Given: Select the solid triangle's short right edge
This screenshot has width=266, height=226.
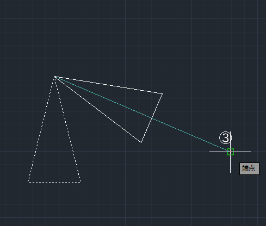Looking at the screenshot, I should coord(152,118).
